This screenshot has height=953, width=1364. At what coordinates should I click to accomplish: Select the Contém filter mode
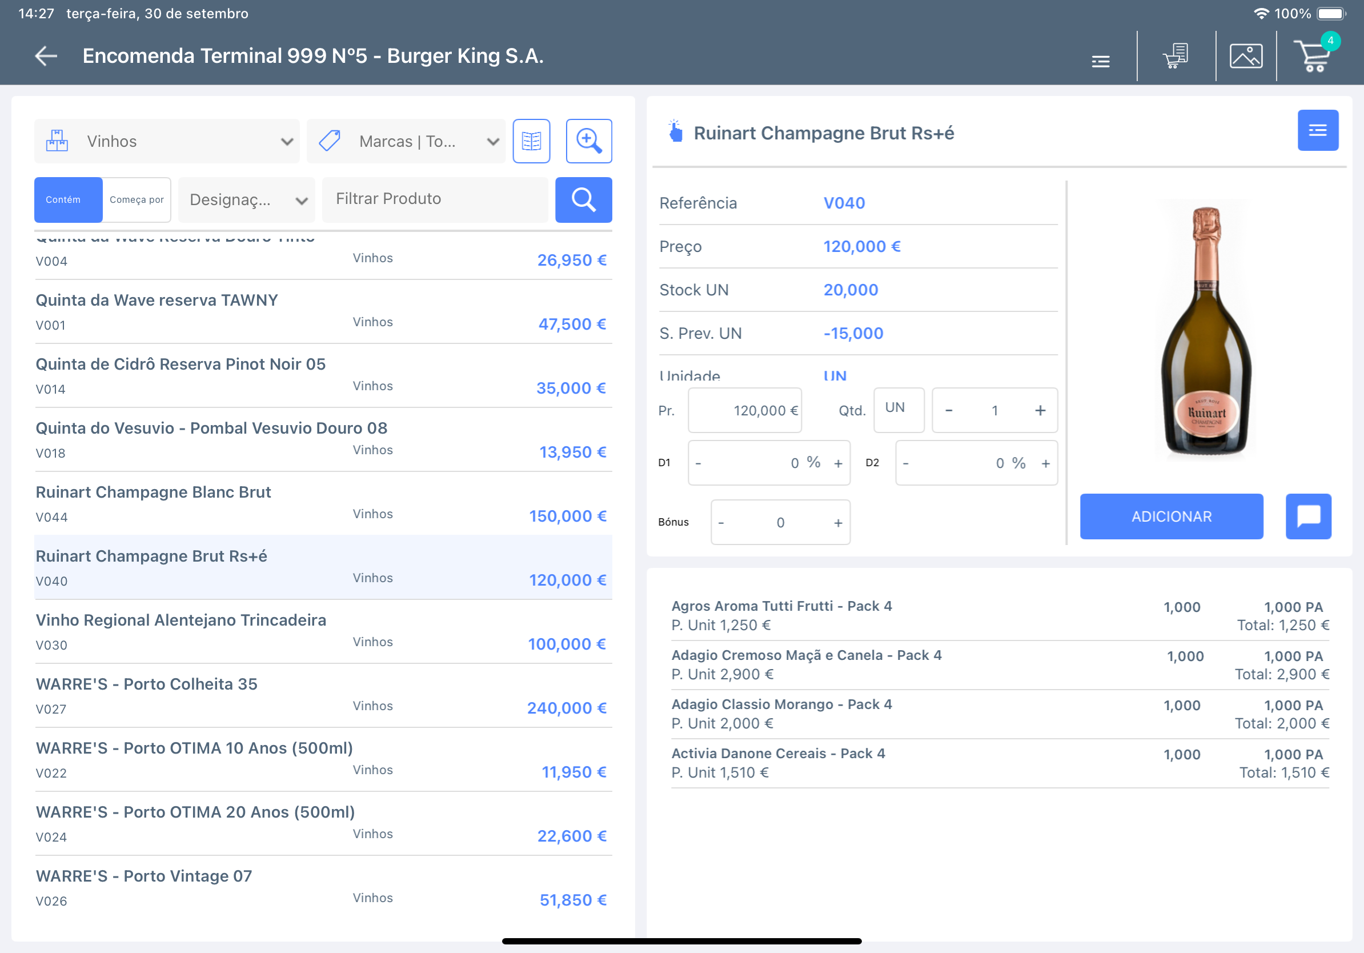pos(69,199)
